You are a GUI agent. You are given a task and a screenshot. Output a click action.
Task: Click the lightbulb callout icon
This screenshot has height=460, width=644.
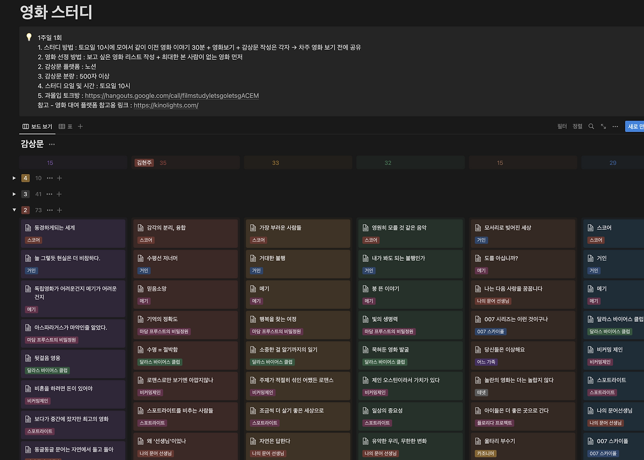point(29,37)
